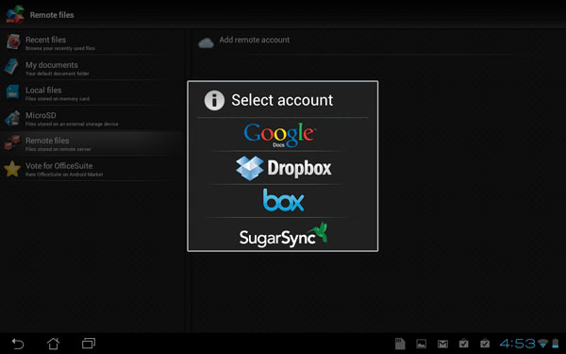The width and height of the screenshot is (566, 354).
Task: Tap the first Market bag notification icon
Action: [x=464, y=344]
